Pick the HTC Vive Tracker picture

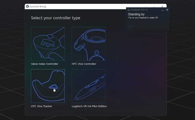pyautogui.click(x=48, y=86)
